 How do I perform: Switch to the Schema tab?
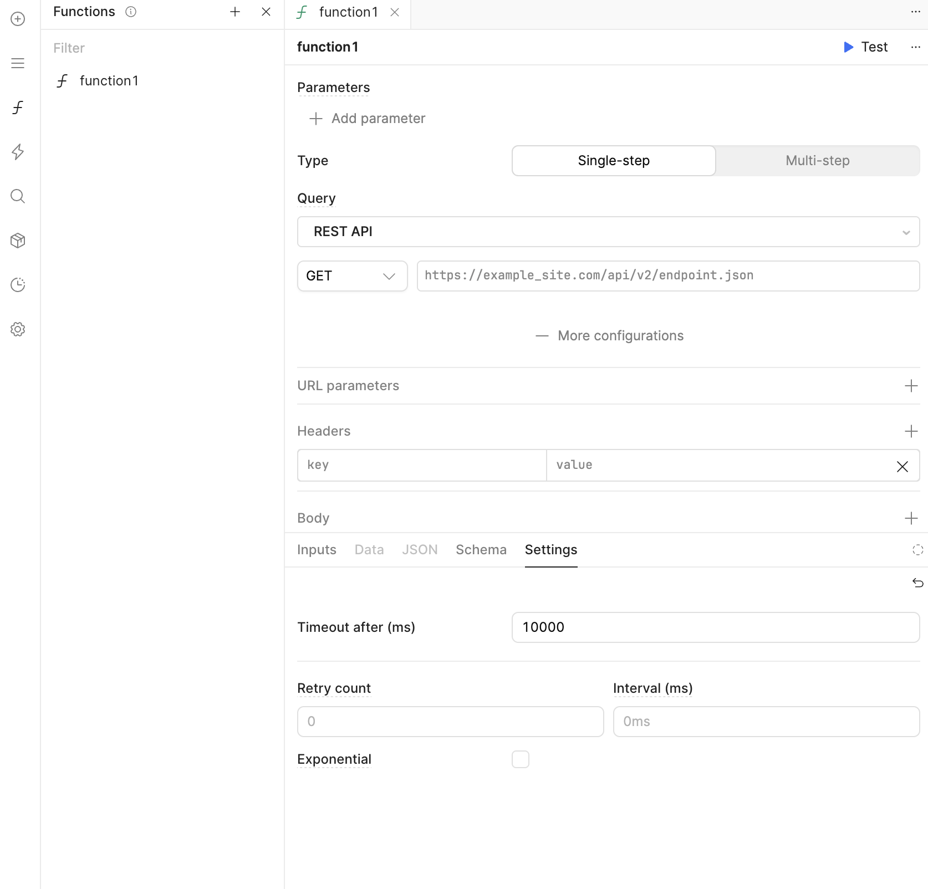481,550
